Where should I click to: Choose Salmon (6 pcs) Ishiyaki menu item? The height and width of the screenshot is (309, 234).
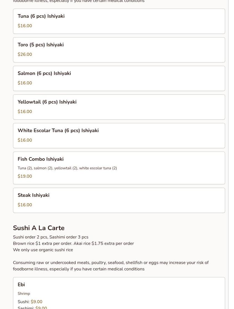44,74
